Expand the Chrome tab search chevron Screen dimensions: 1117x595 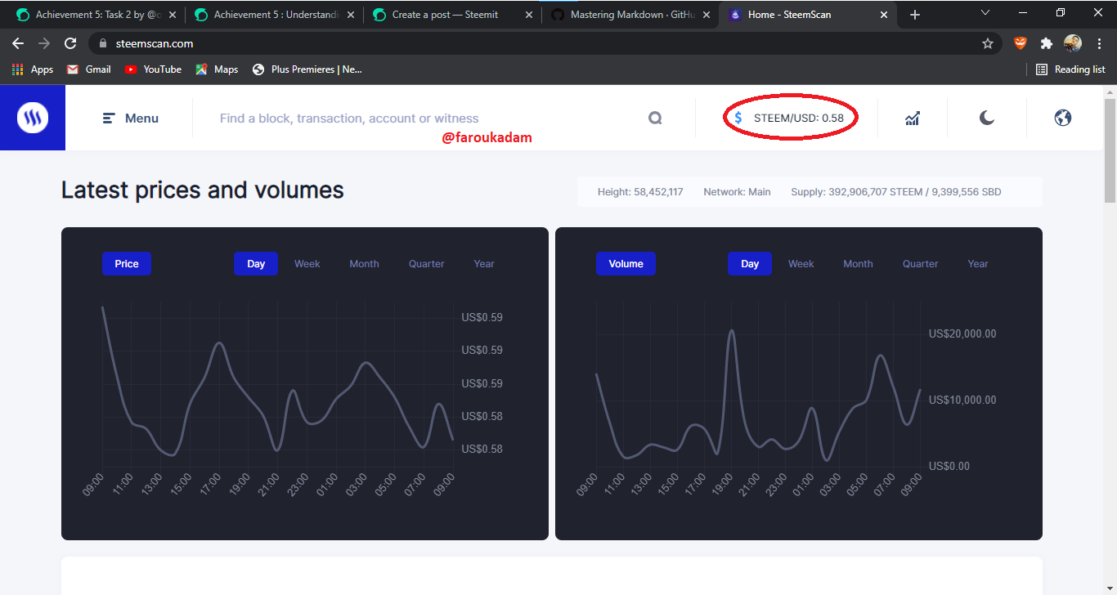(985, 14)
